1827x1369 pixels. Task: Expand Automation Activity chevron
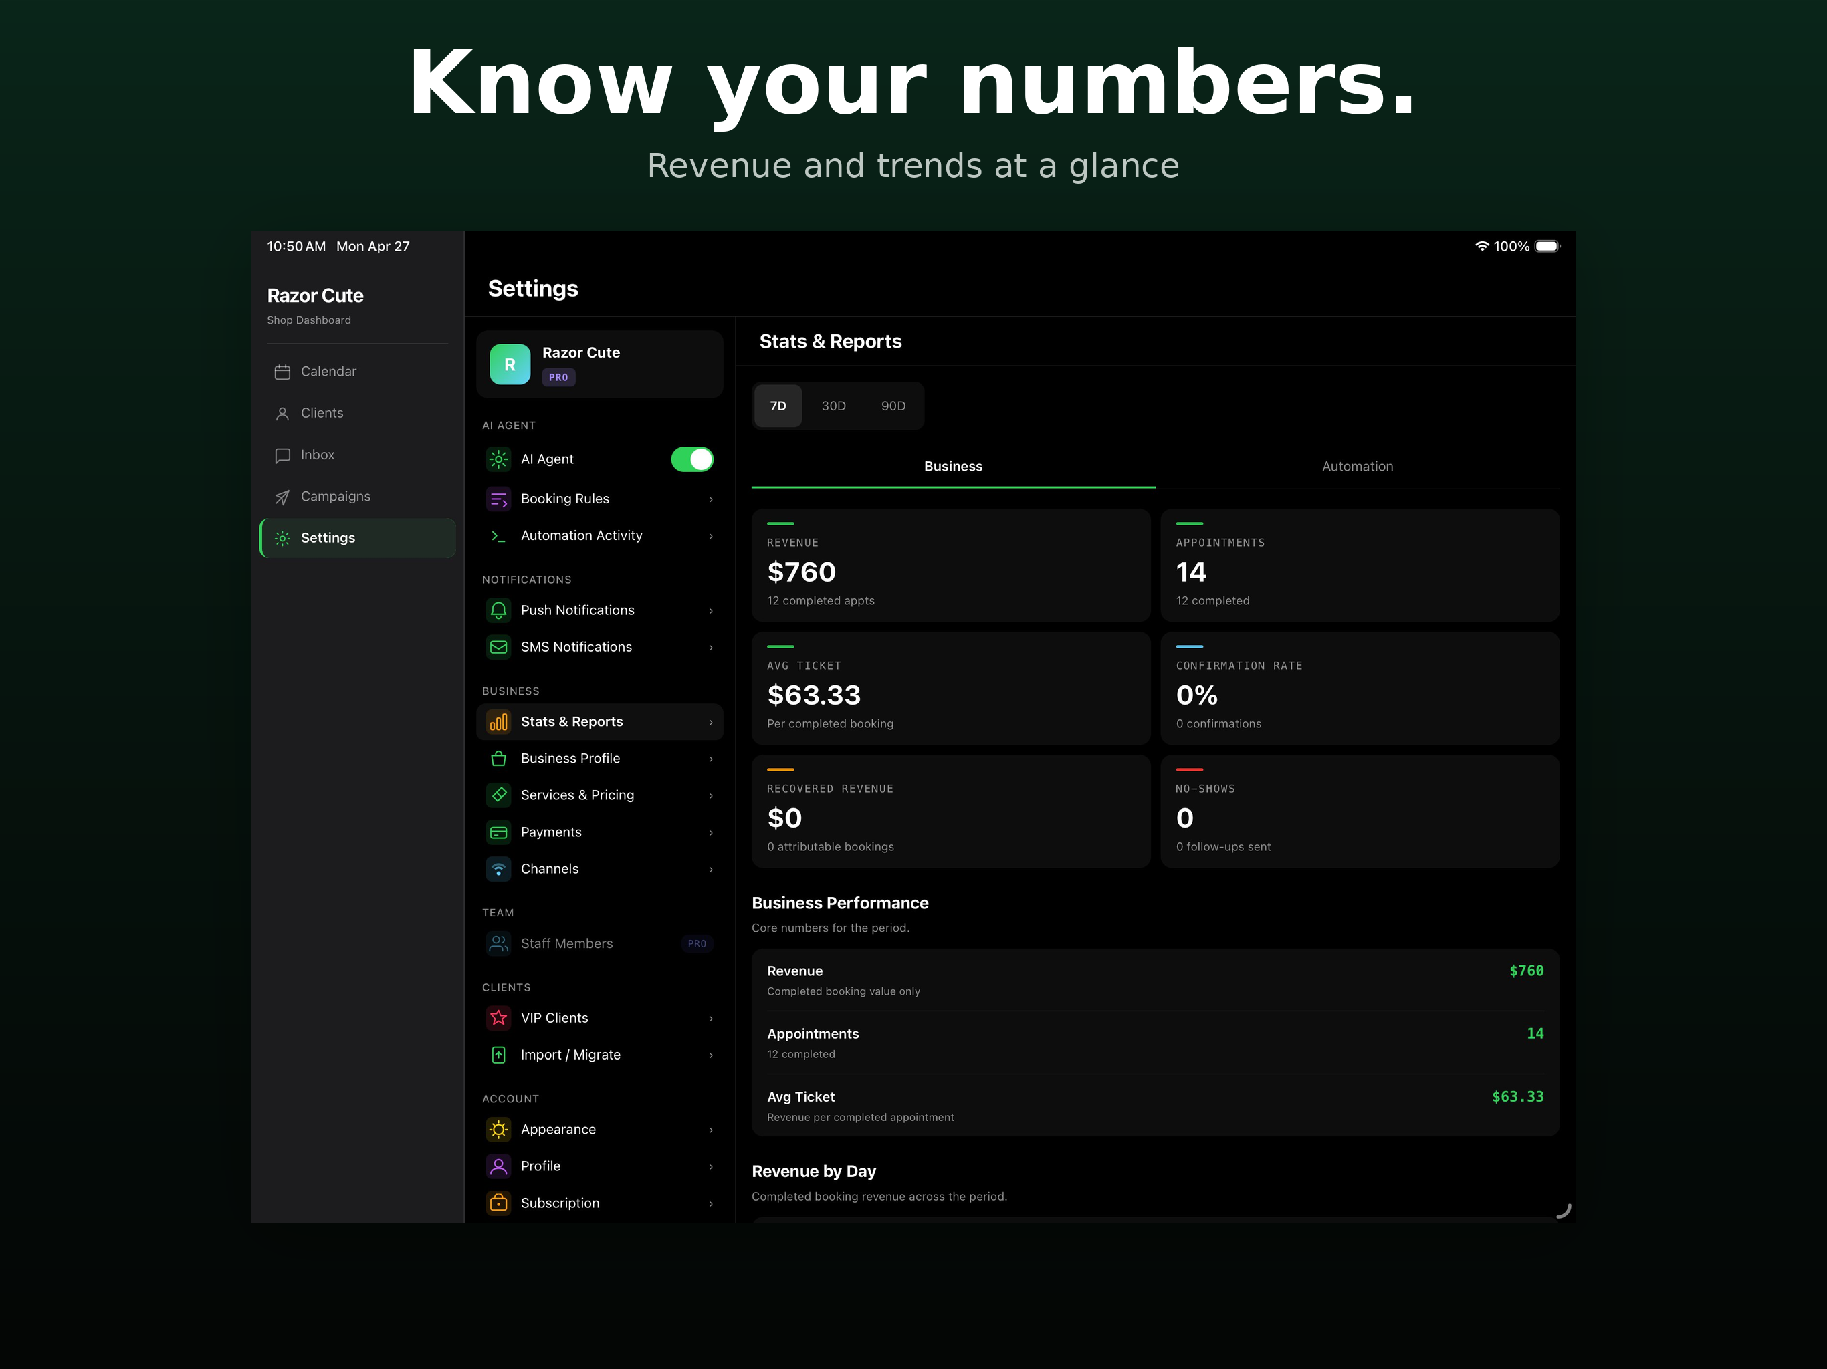(711, 537)
